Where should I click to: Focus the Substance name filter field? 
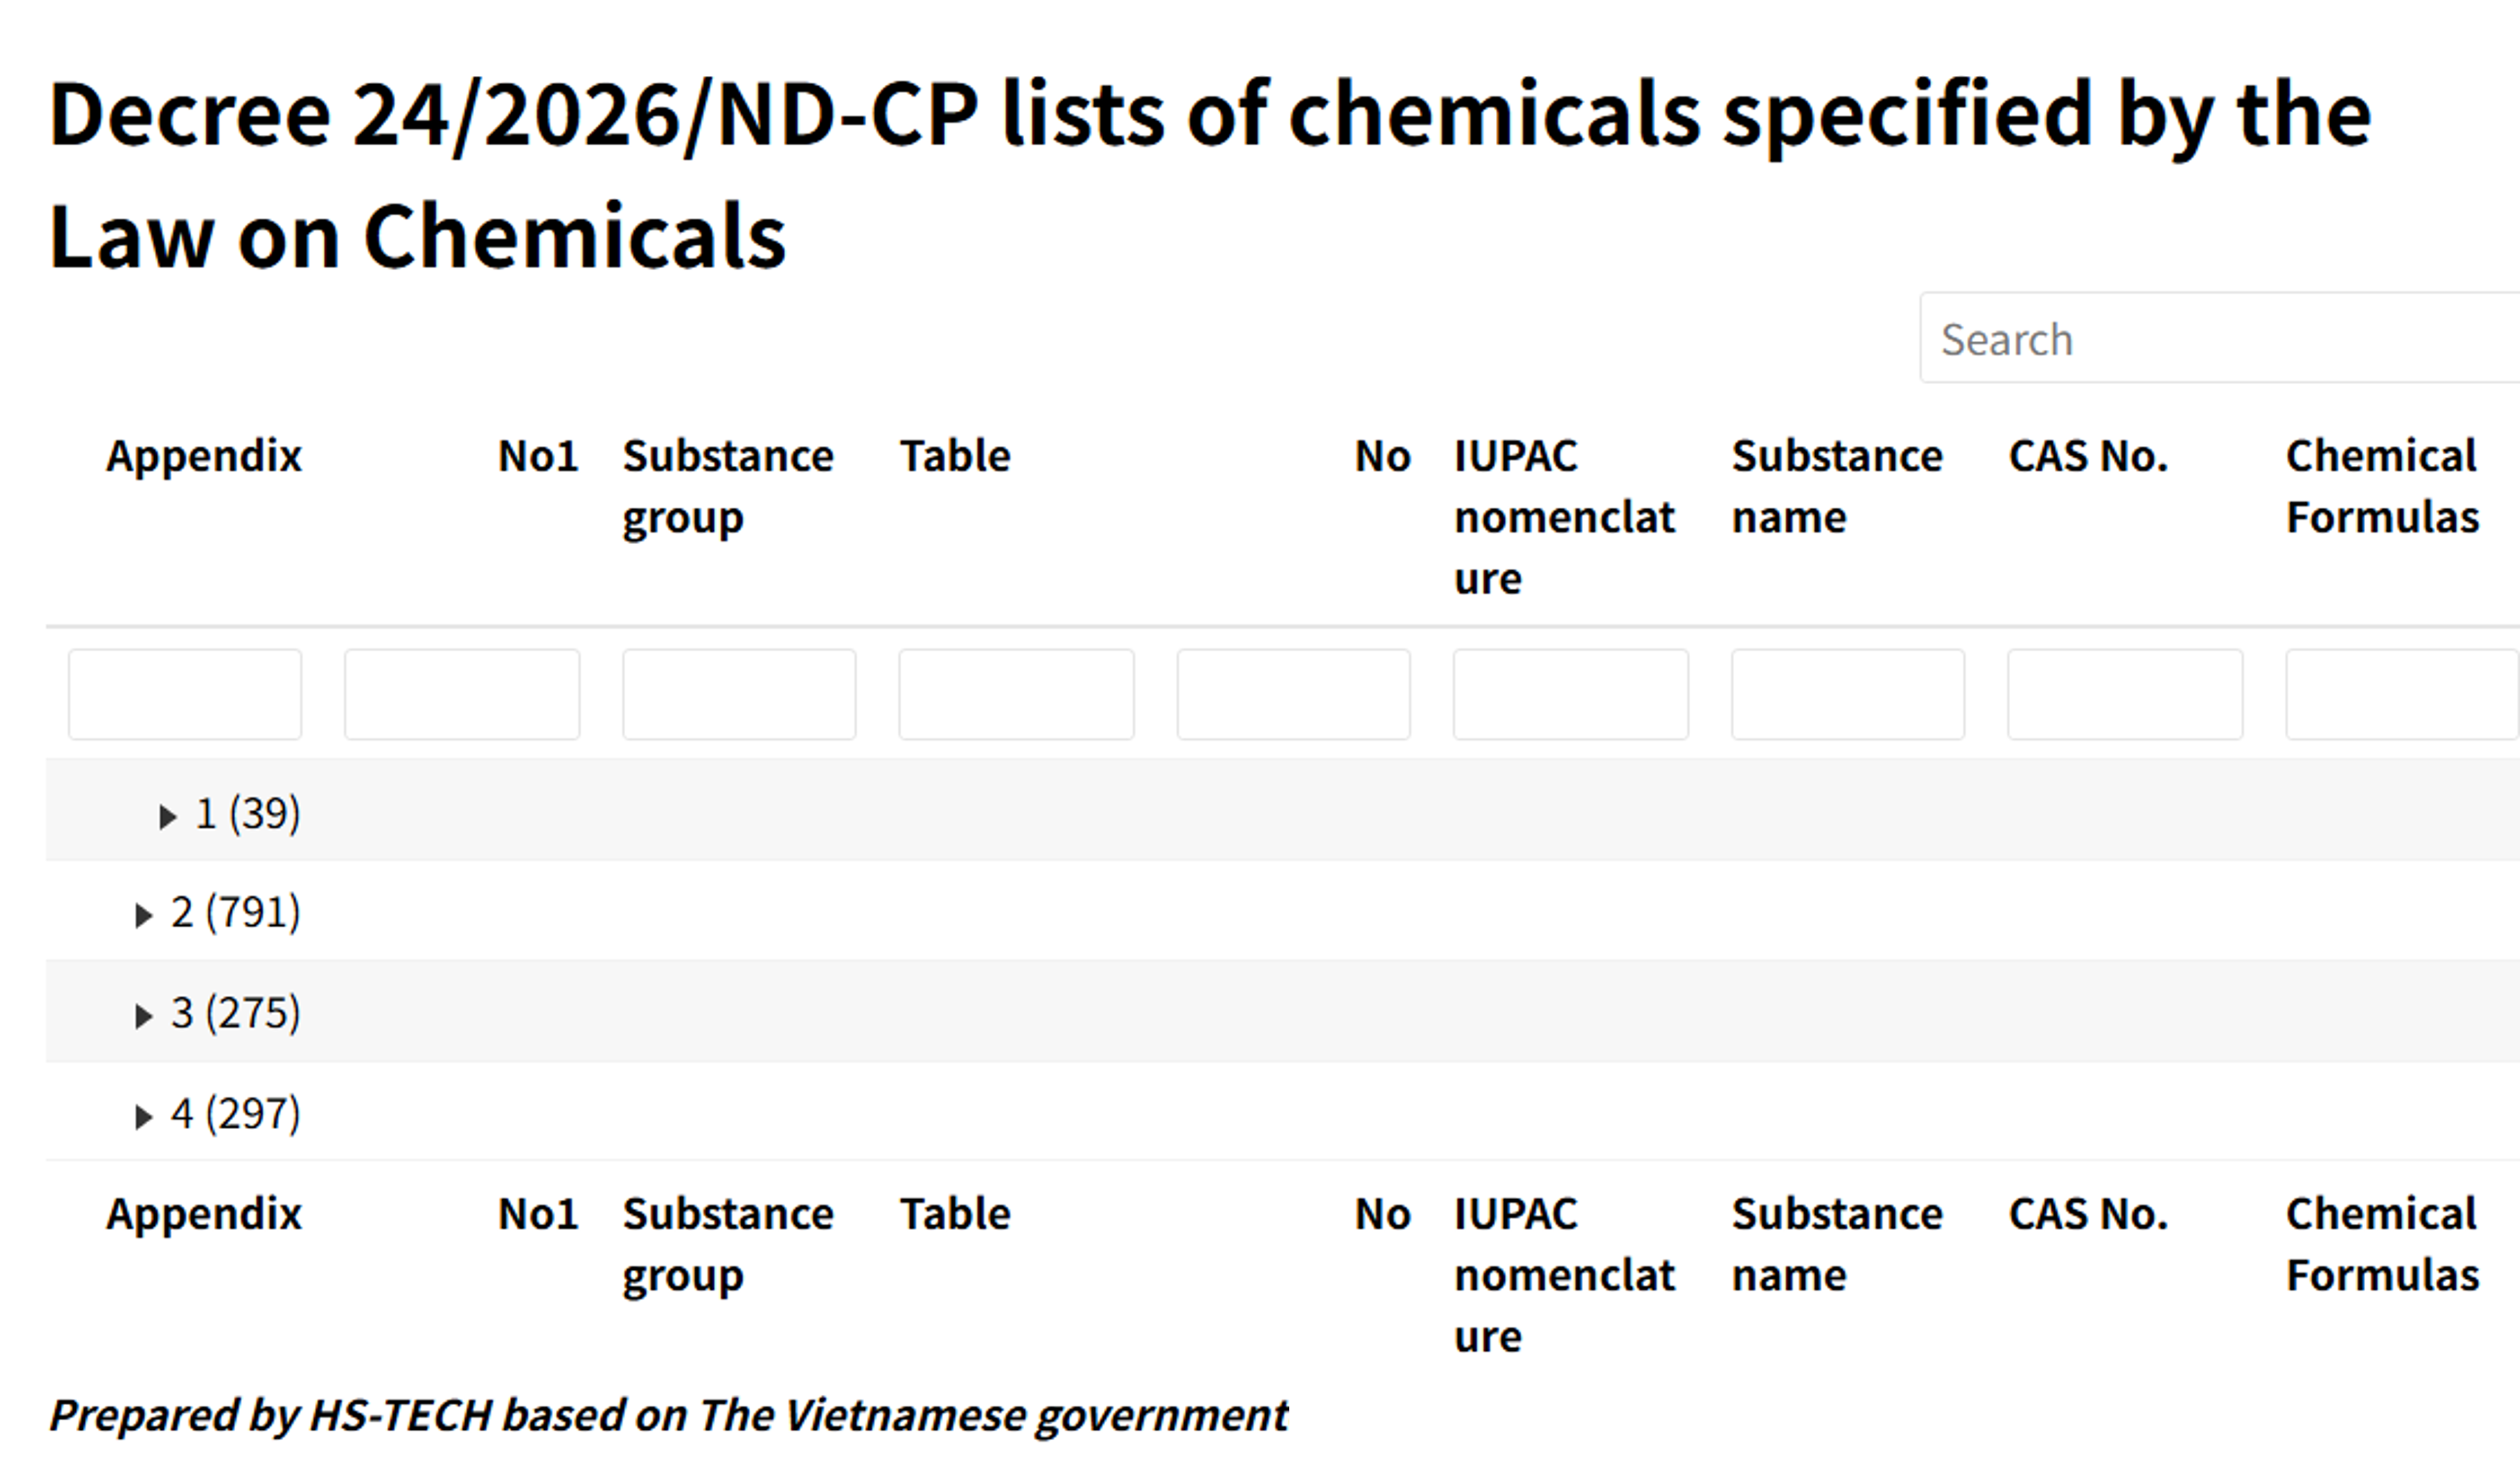pos(1847,695)
